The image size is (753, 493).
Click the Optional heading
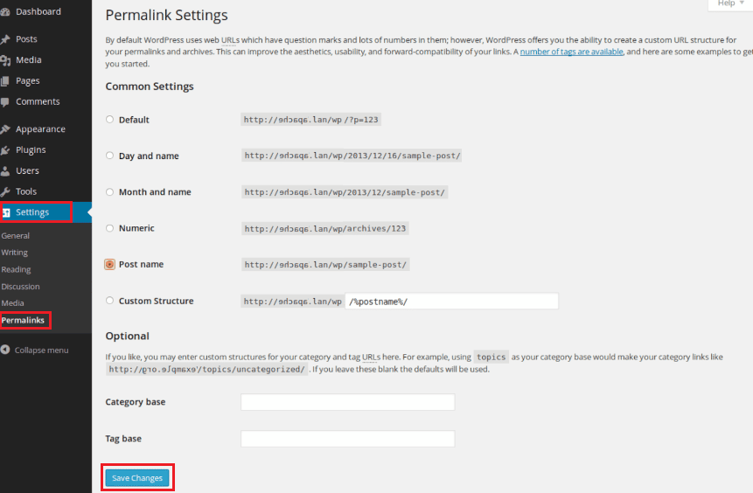(128, 336)
